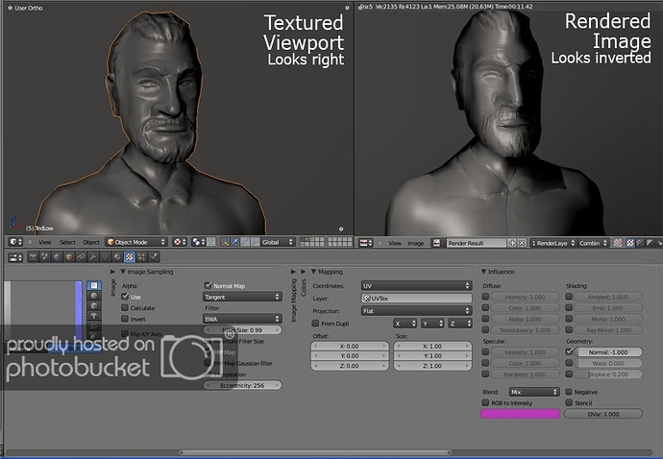
Task: Open the Object menu
Action: 91,242
